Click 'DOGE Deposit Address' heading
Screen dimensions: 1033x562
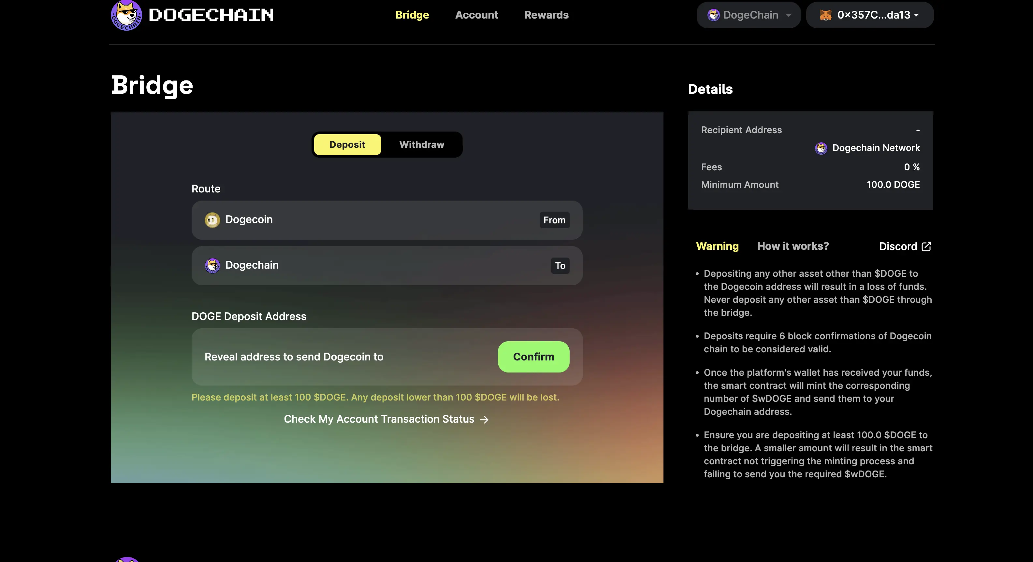(249, 316)
